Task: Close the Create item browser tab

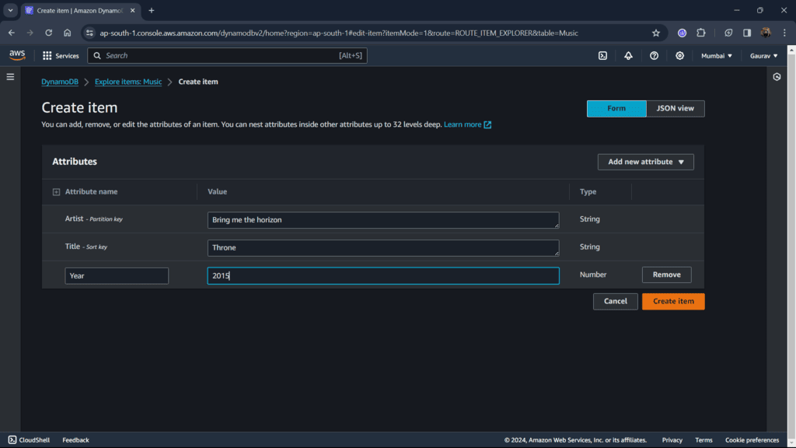Action: (132, 10)
